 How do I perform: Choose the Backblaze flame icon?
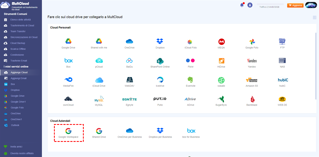point(253,99)
